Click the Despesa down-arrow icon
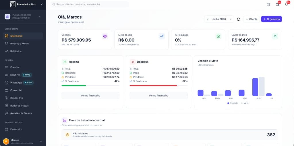294x146 pixels. [133, 62]
